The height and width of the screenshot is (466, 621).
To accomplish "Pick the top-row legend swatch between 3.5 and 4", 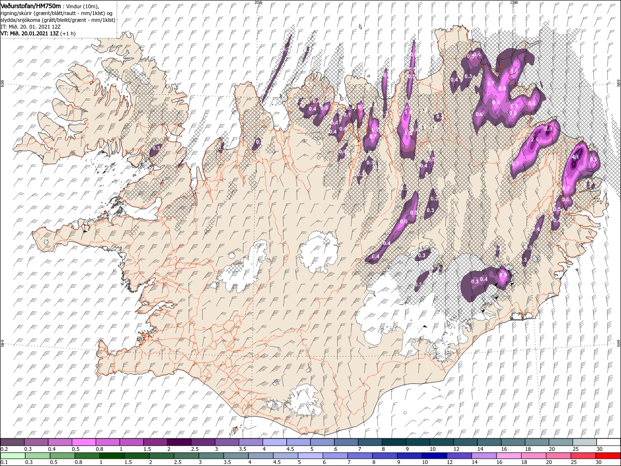I will click(x=250, y=442).
